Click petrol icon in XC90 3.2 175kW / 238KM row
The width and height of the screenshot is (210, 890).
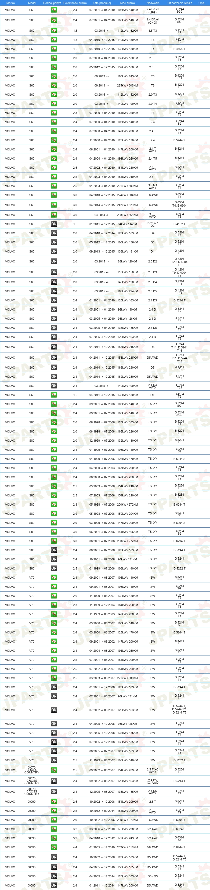point(54,829)
